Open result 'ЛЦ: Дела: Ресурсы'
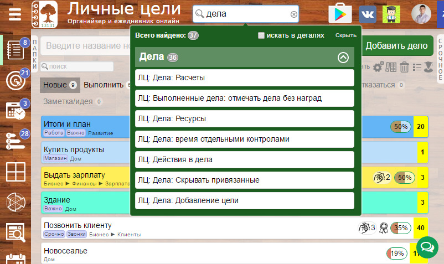The height and width of the screenshot is (264, 444). click(245, 118)
